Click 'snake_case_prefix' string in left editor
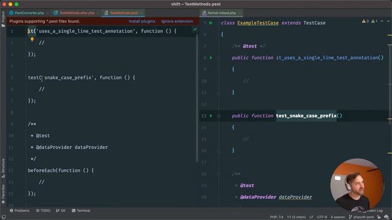The image size is (392, 220). 68,78
